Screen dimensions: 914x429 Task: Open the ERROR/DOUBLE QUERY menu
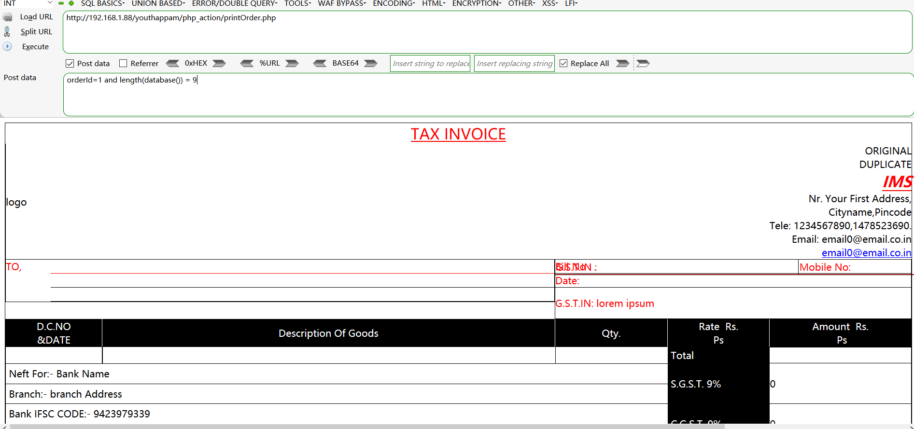click(x=235, y=3)
